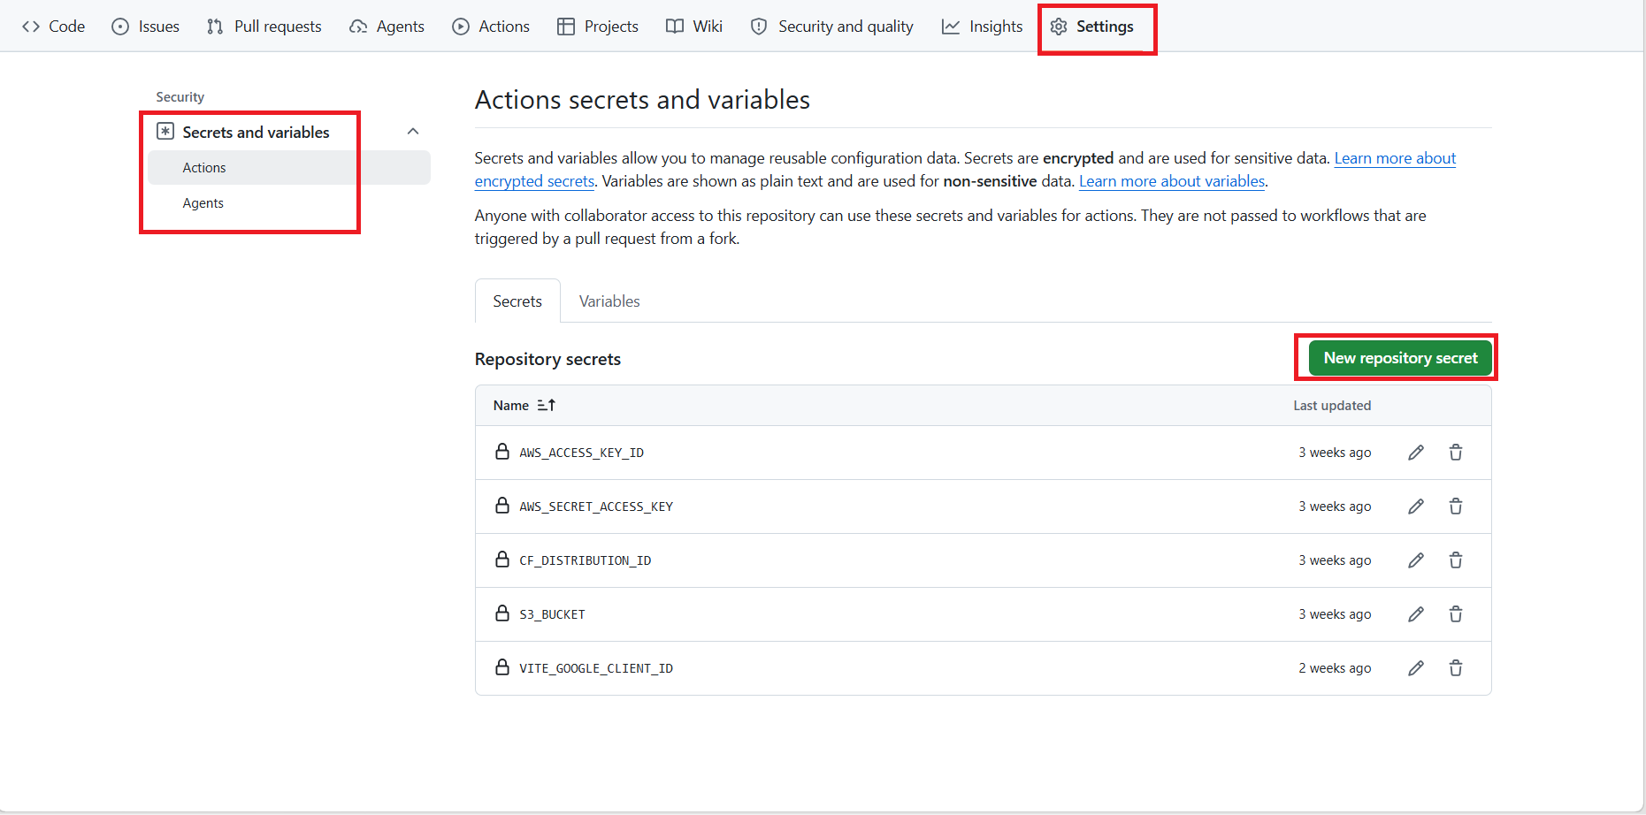
Task: Click the AWS_ACCESS_KEY_ID secret name
Action: (x=581, y=453)
